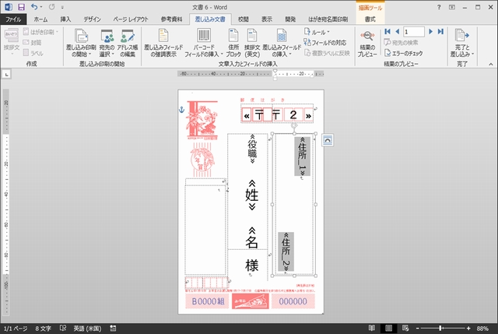Switch to the ホーム tab

click(x=40, y=19)
